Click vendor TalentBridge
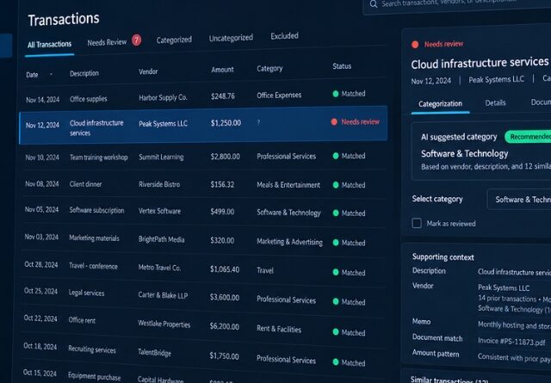The width and height of the screenshot is (551, 383). pyautogui.click(x=154, y=353)
